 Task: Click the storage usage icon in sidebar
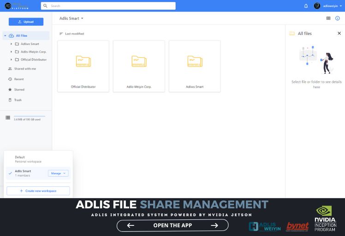pos(8,118)
